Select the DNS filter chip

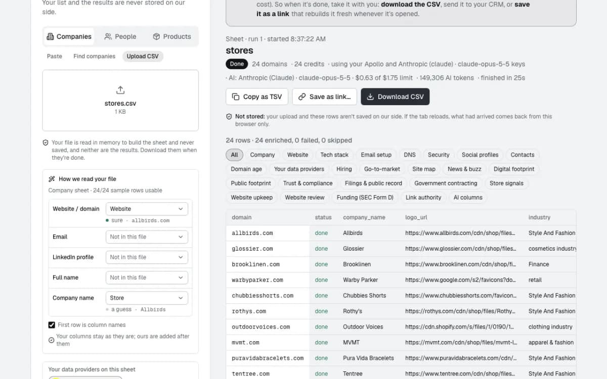tap(410, 155)
